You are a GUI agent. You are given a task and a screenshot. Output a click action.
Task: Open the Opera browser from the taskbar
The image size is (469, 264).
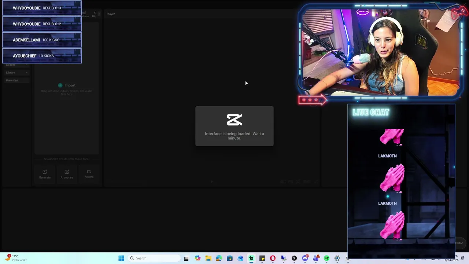[273, 258]
